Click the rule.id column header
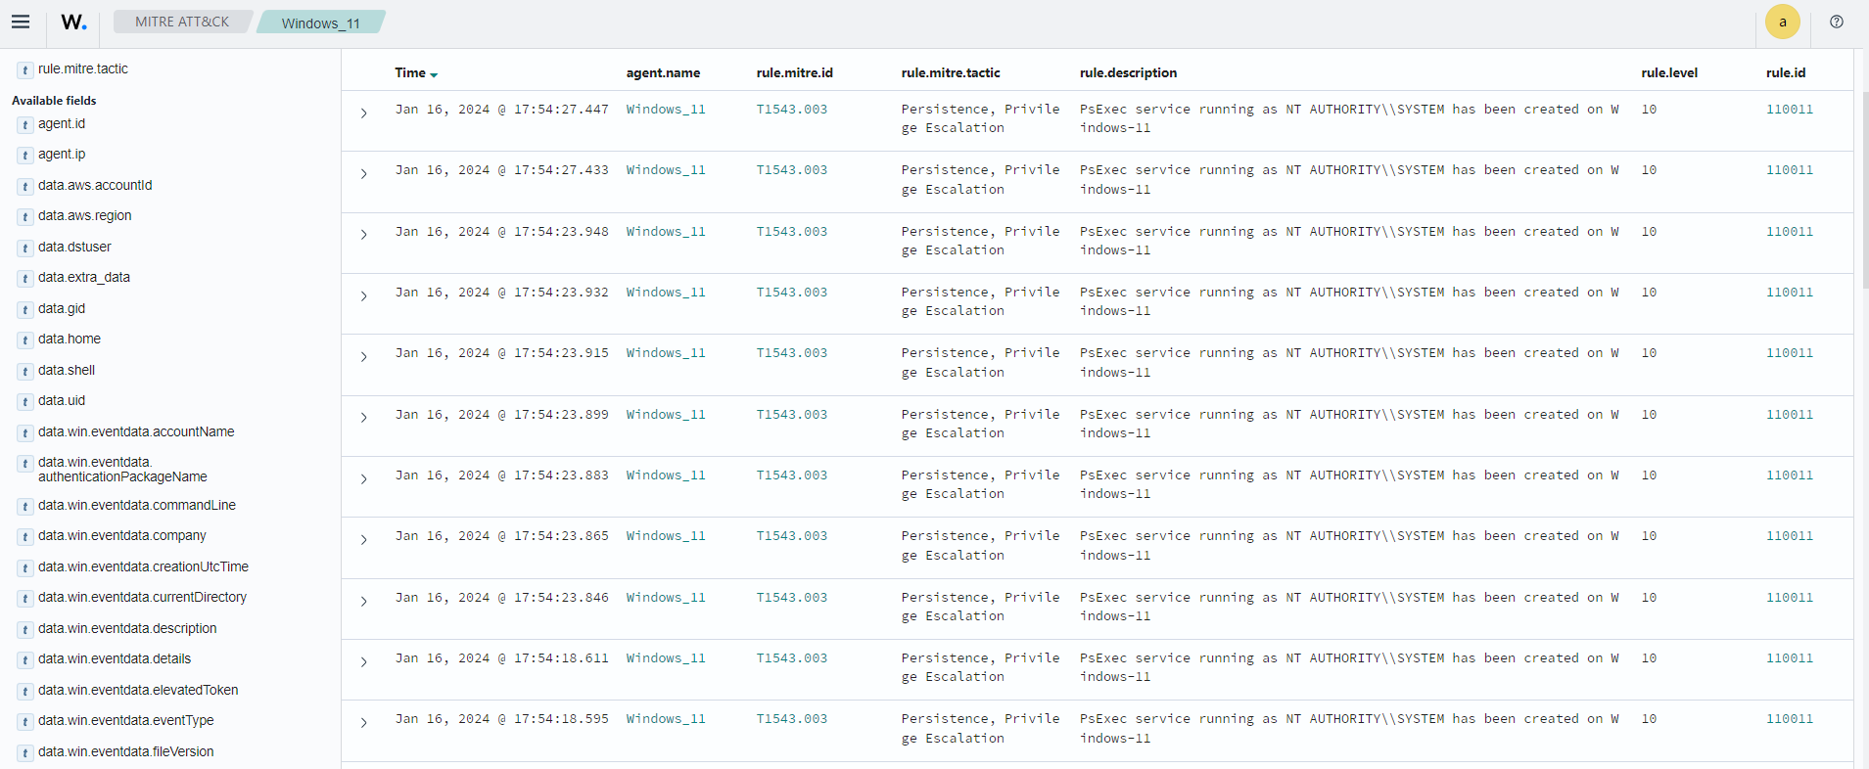This screenshot has width=1869, height=769. tap(1786, 73)
